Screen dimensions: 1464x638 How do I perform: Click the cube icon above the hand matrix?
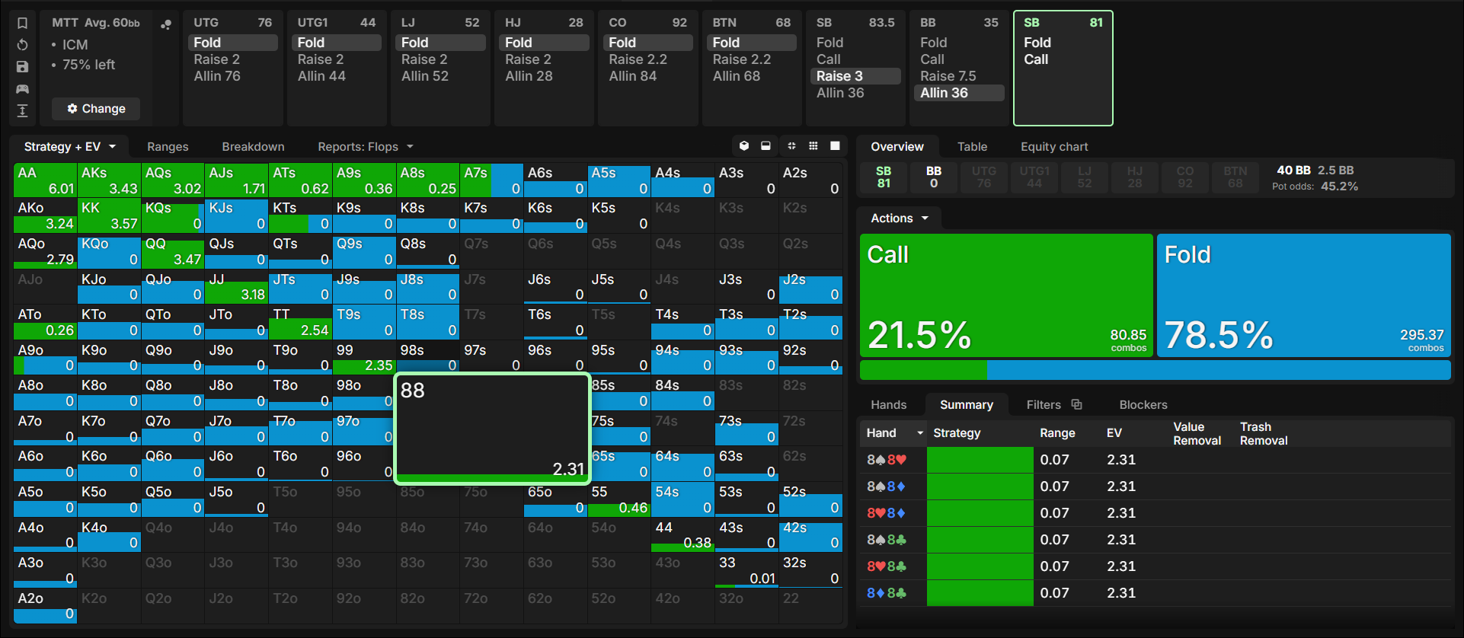(x=744, y=146)
